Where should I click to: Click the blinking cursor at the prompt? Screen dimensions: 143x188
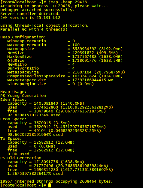point(50,185)
